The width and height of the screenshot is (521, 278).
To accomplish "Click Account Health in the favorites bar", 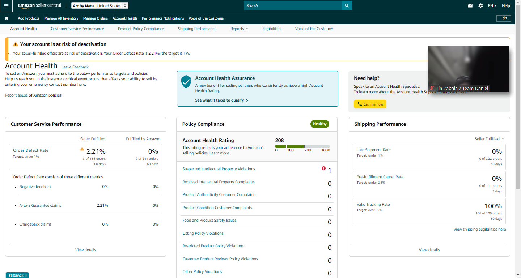I will 125,18.
